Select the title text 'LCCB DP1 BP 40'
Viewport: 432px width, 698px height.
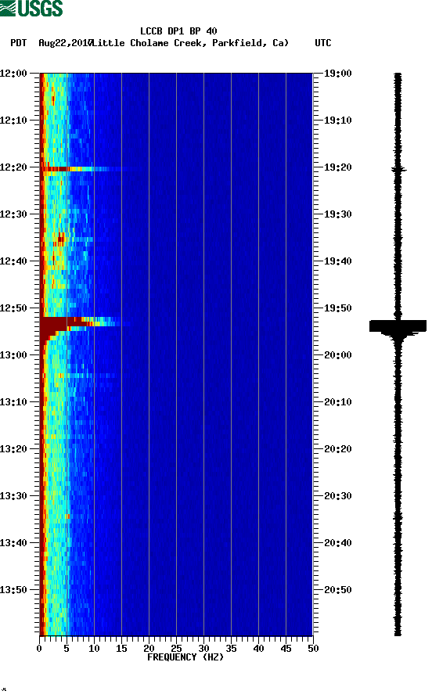pos(178,31)
